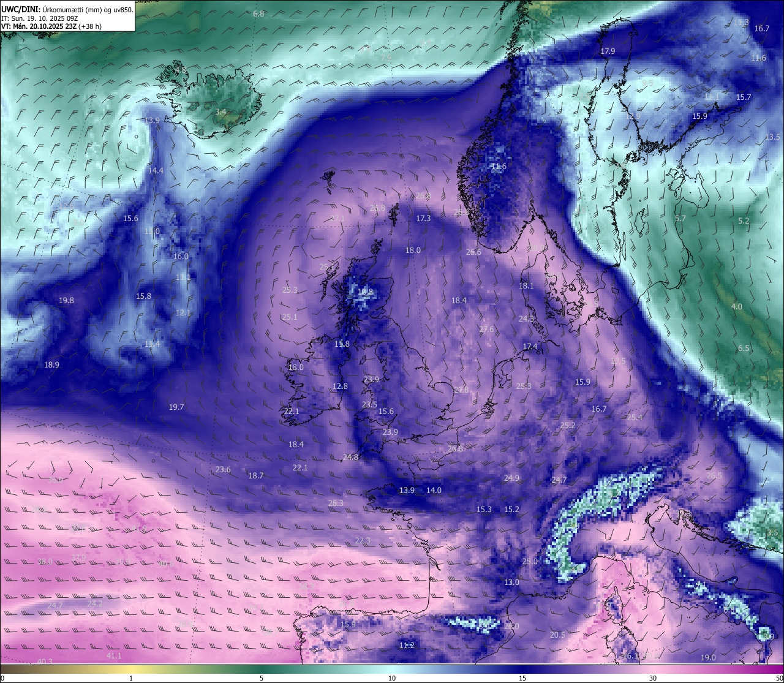Click the 19.8 value in the west Atlantic

click(66, 301)
